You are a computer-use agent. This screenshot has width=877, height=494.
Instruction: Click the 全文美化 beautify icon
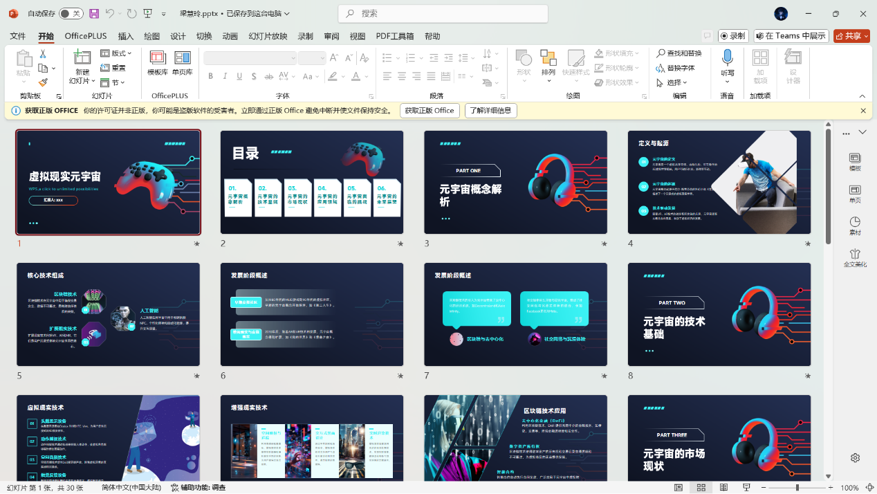pyautogui.click(x=855, y=258)
